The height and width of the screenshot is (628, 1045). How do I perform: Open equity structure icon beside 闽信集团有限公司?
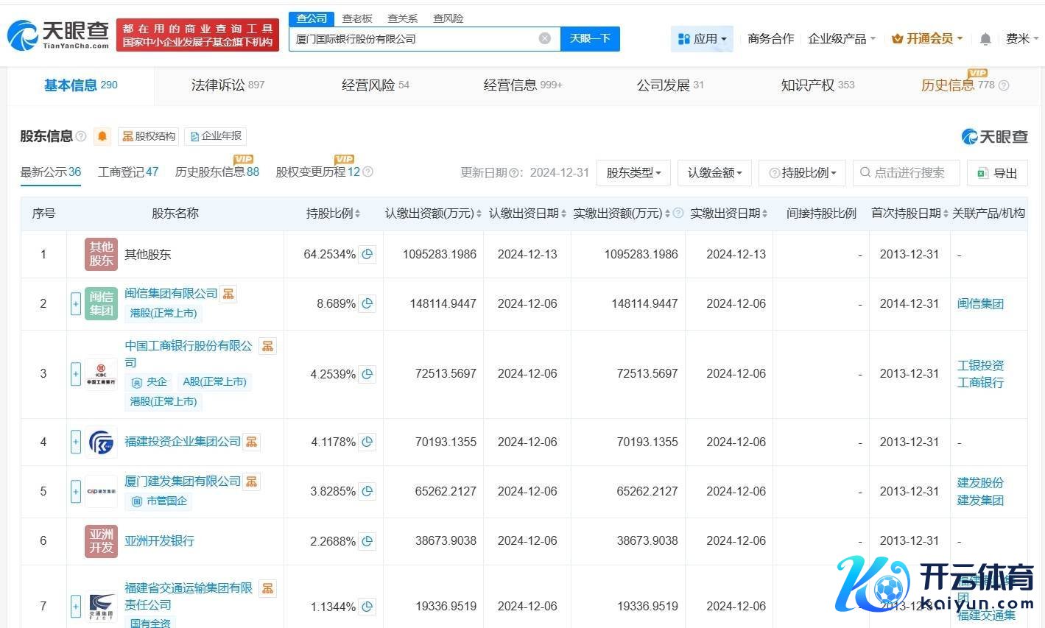(x=228, y=294)
